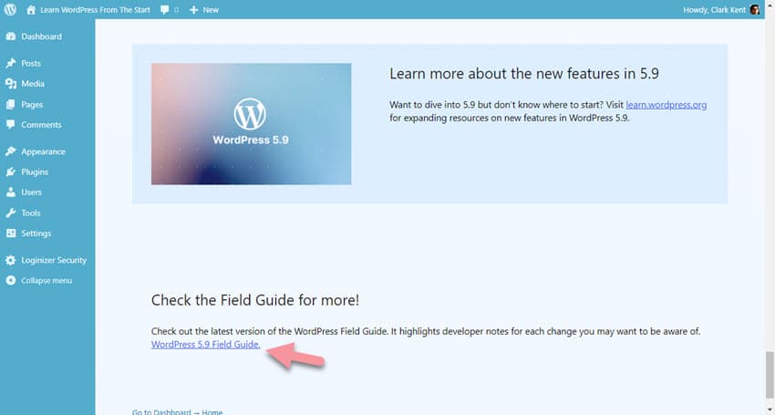The width and height of the screenshot is (775, 415).
Task: Click the WordPress logo icon in admin bar
Action: coord(10,9)
